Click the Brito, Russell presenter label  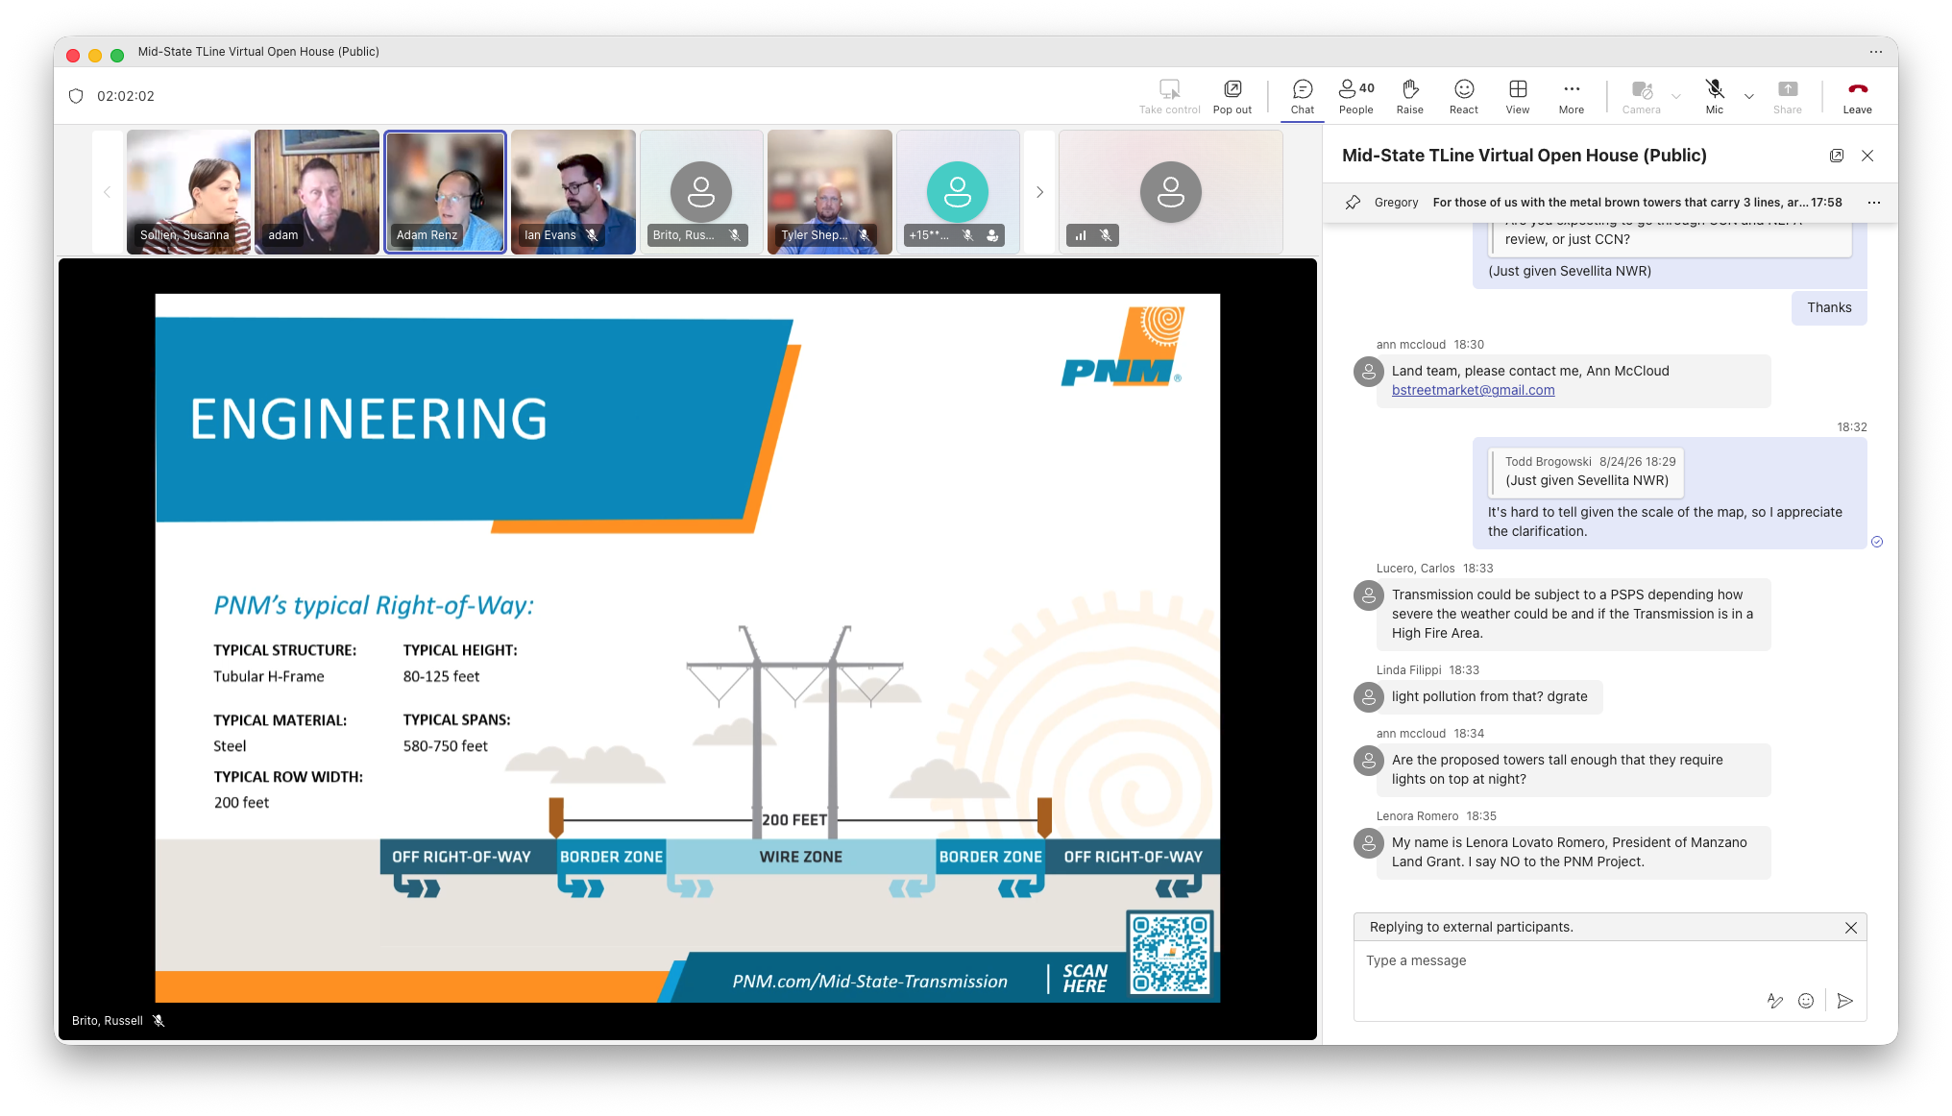click(108, 1021)
